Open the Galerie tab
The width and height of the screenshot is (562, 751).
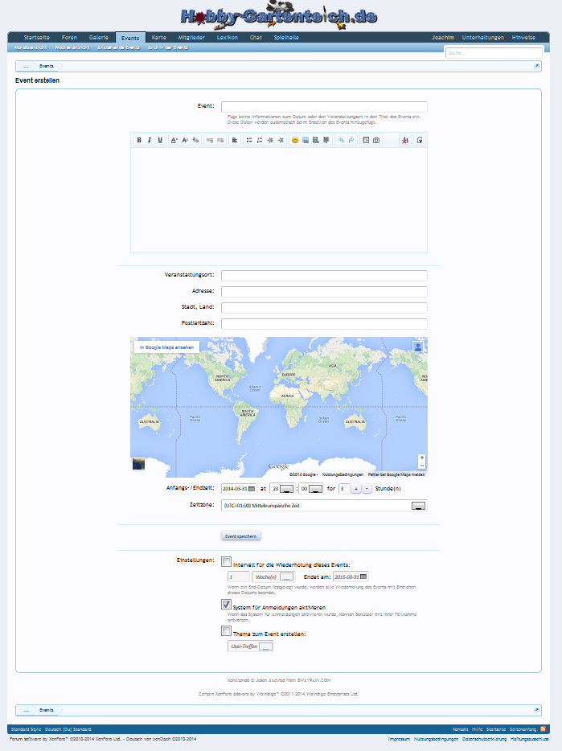(x=99, y=37)
